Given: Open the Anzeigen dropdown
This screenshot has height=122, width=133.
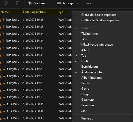Looking at the screenshot, I should [68, 3].
